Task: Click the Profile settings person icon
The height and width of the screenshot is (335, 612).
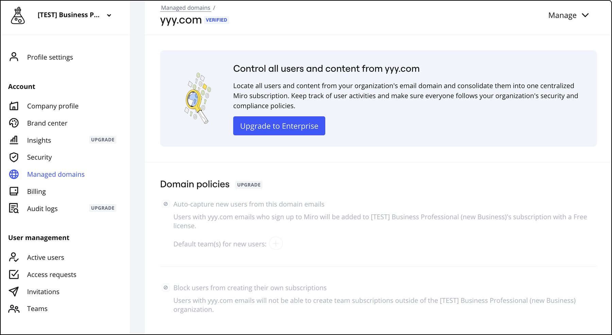Action: click(14, 57)
